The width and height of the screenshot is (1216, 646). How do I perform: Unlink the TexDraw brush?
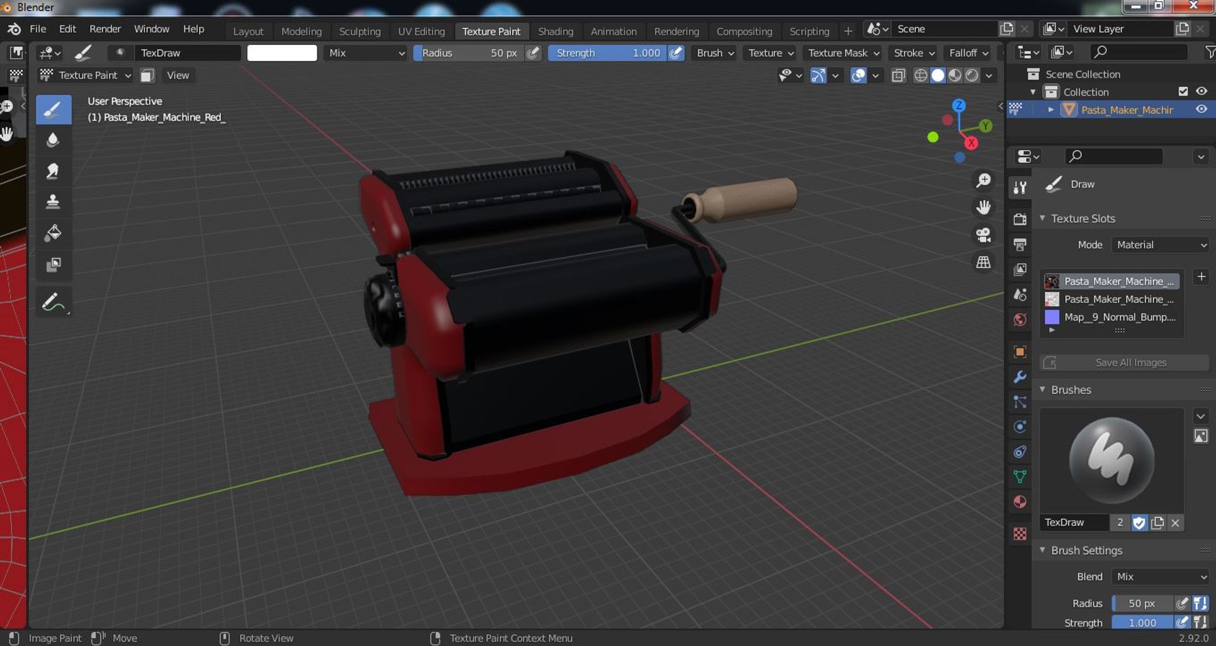1175,522
